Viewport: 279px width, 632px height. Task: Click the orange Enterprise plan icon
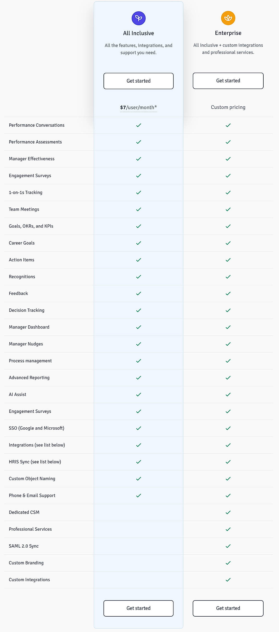228,18
